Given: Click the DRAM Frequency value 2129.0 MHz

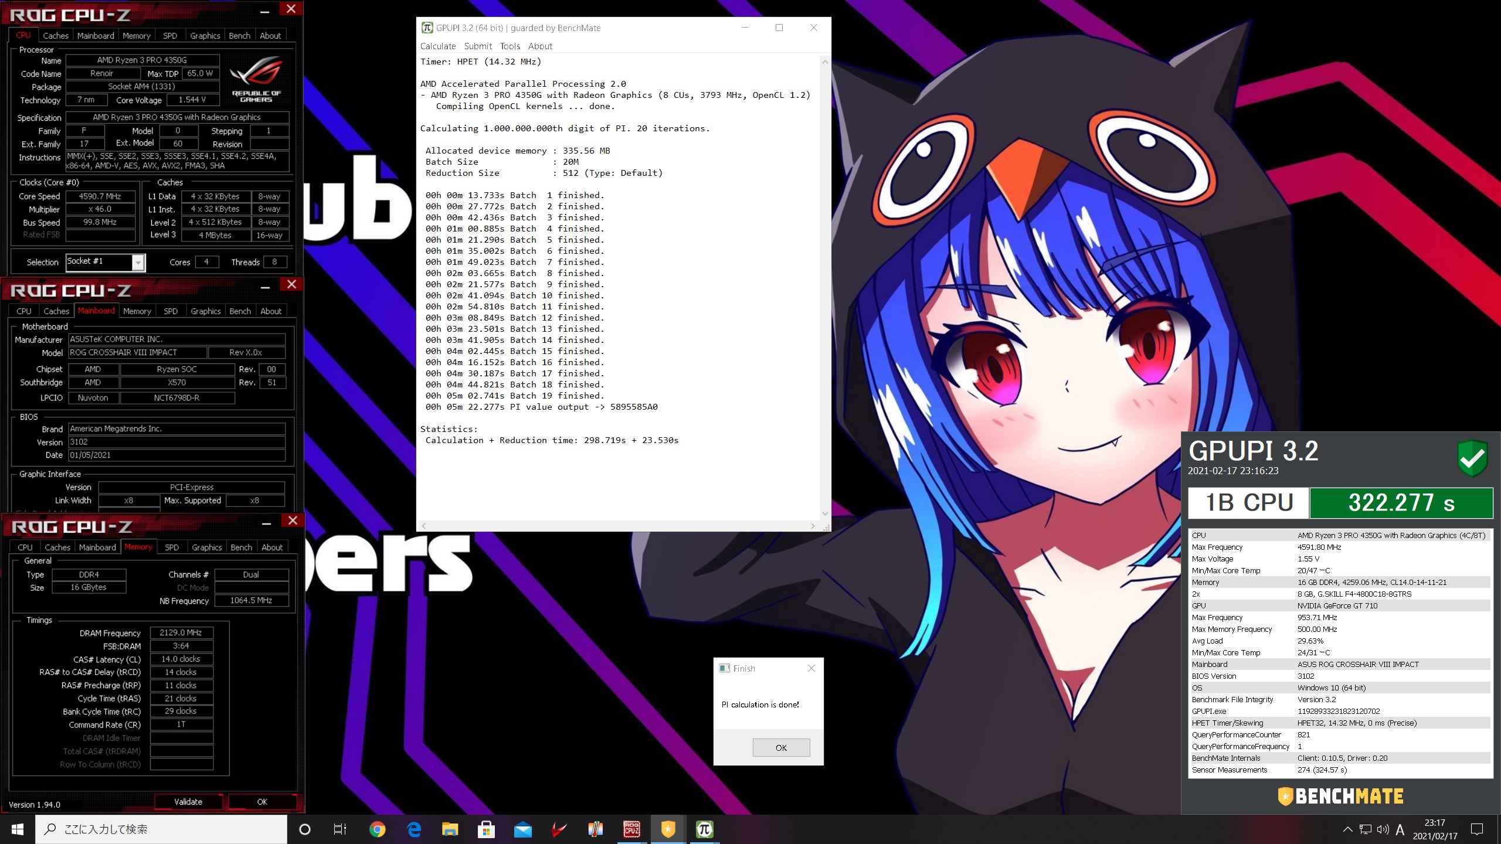Looking at the screenshot, I should click(x=181, y=632).
